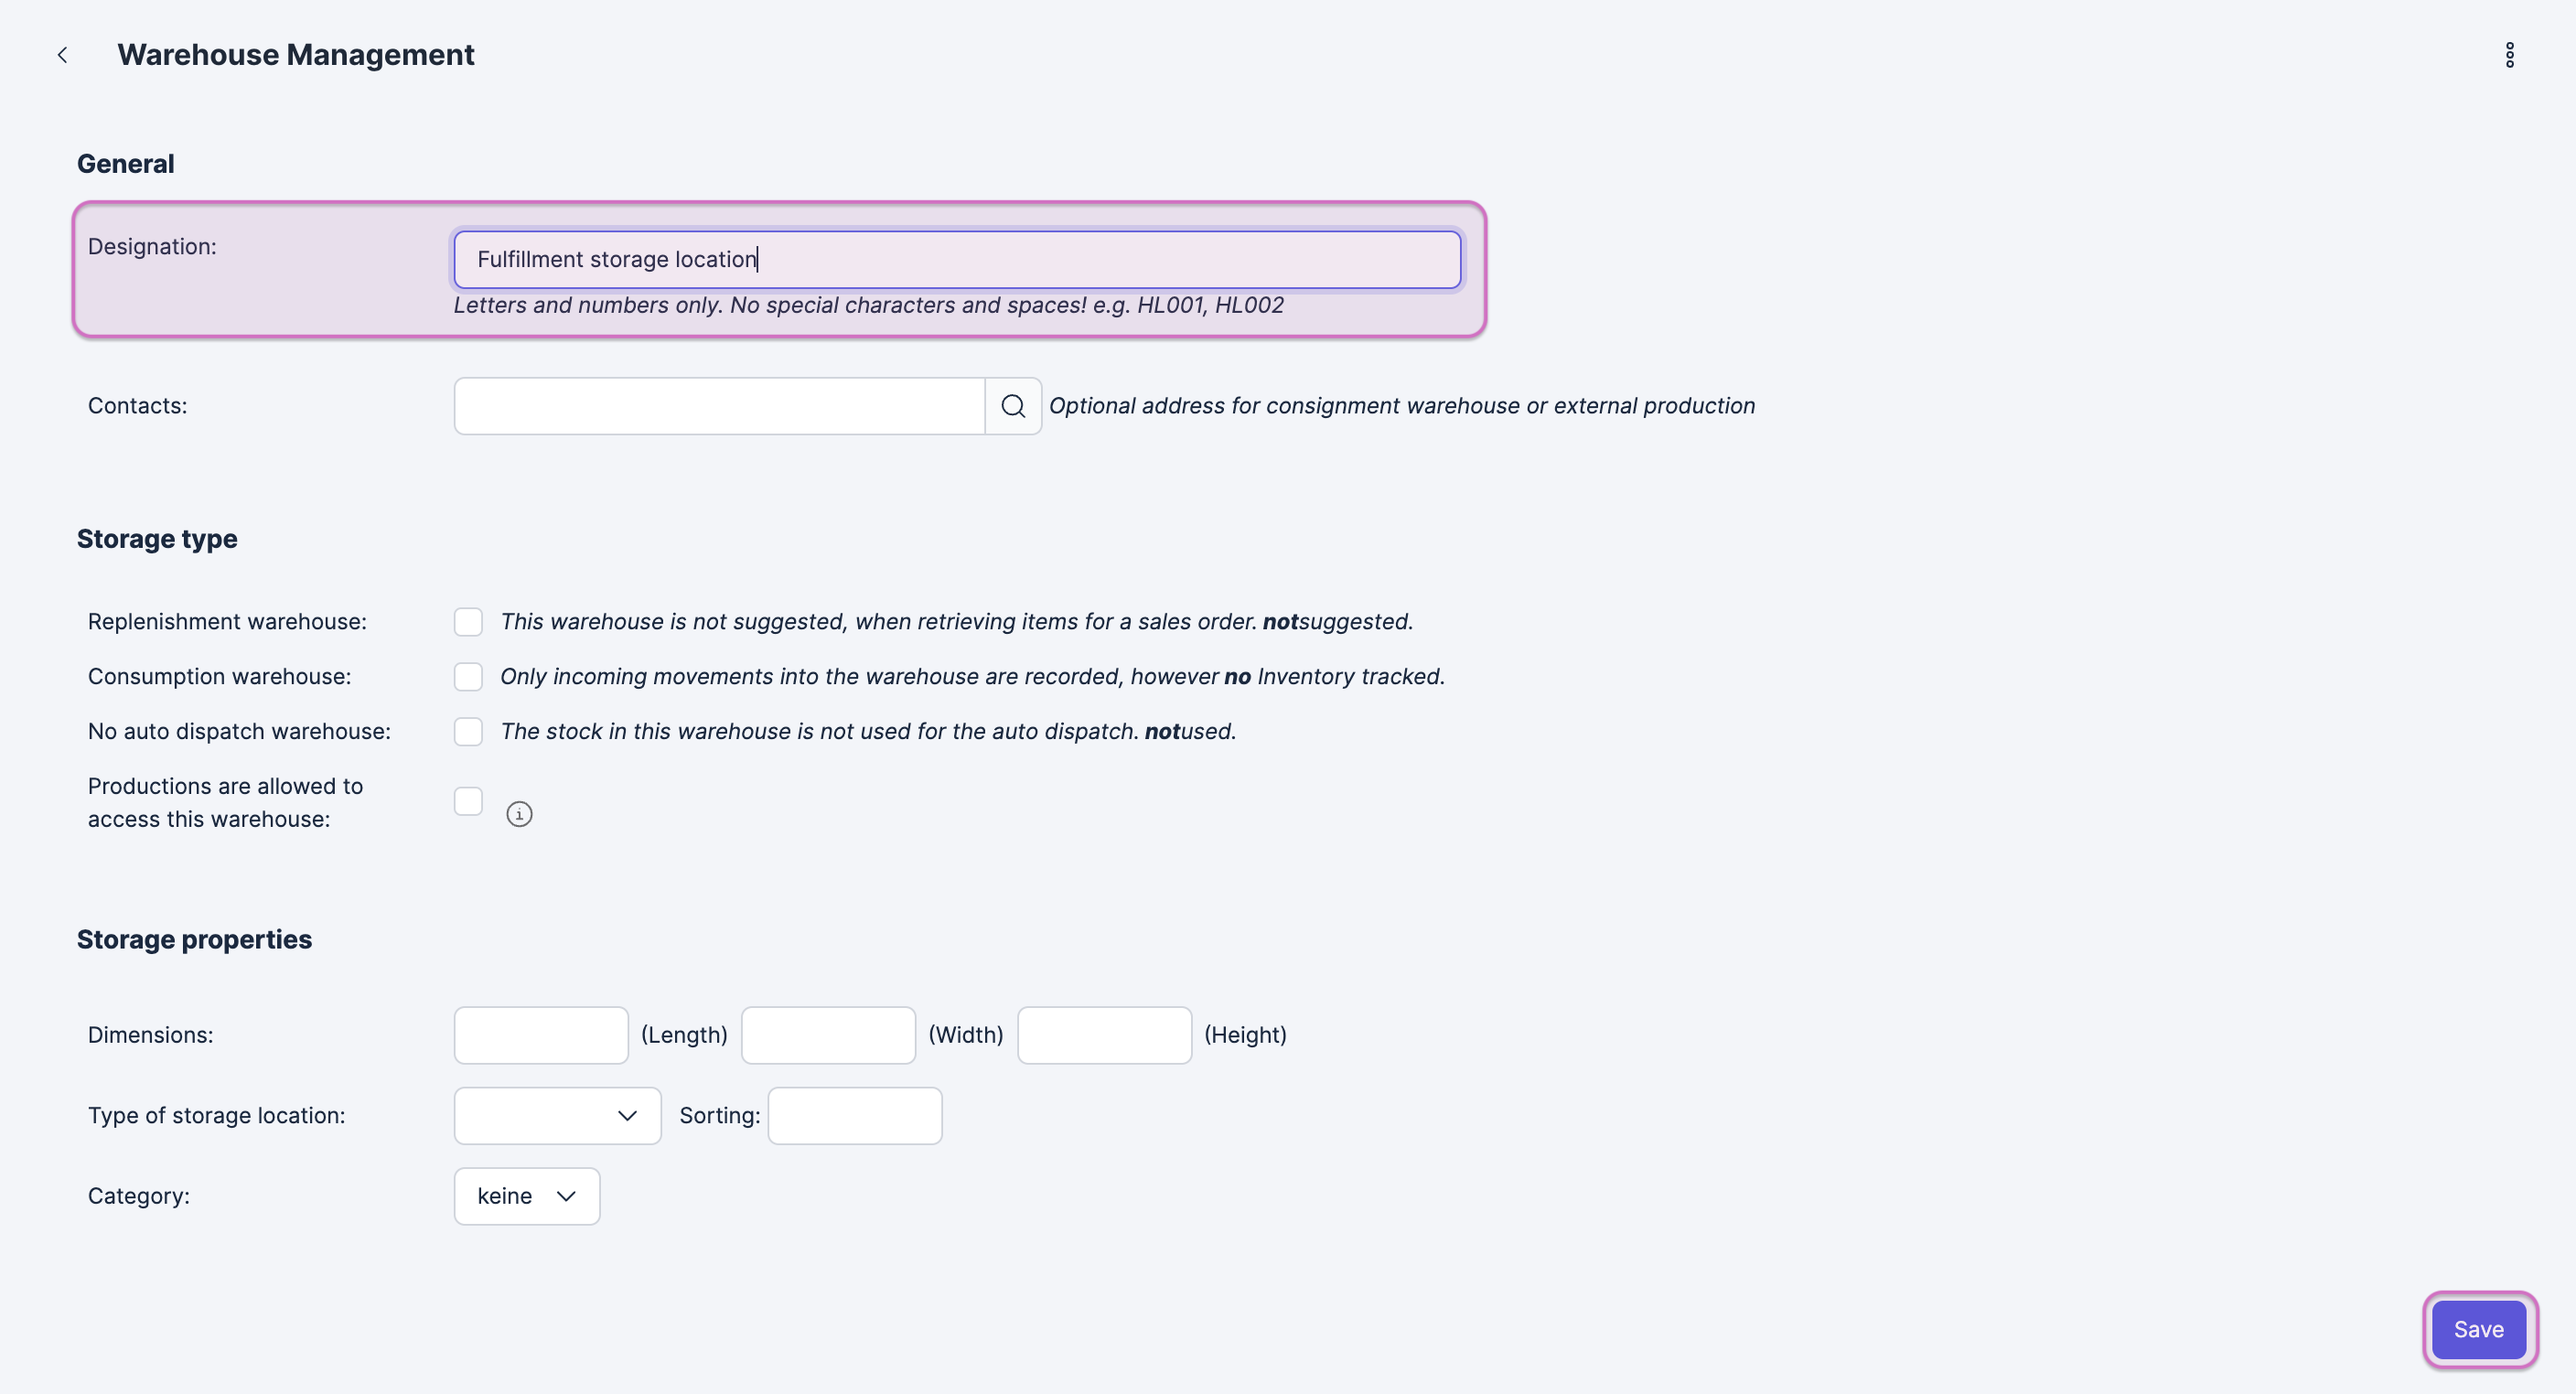
Task: Click the Storage type section heading
Action: (x=157, y=539)
